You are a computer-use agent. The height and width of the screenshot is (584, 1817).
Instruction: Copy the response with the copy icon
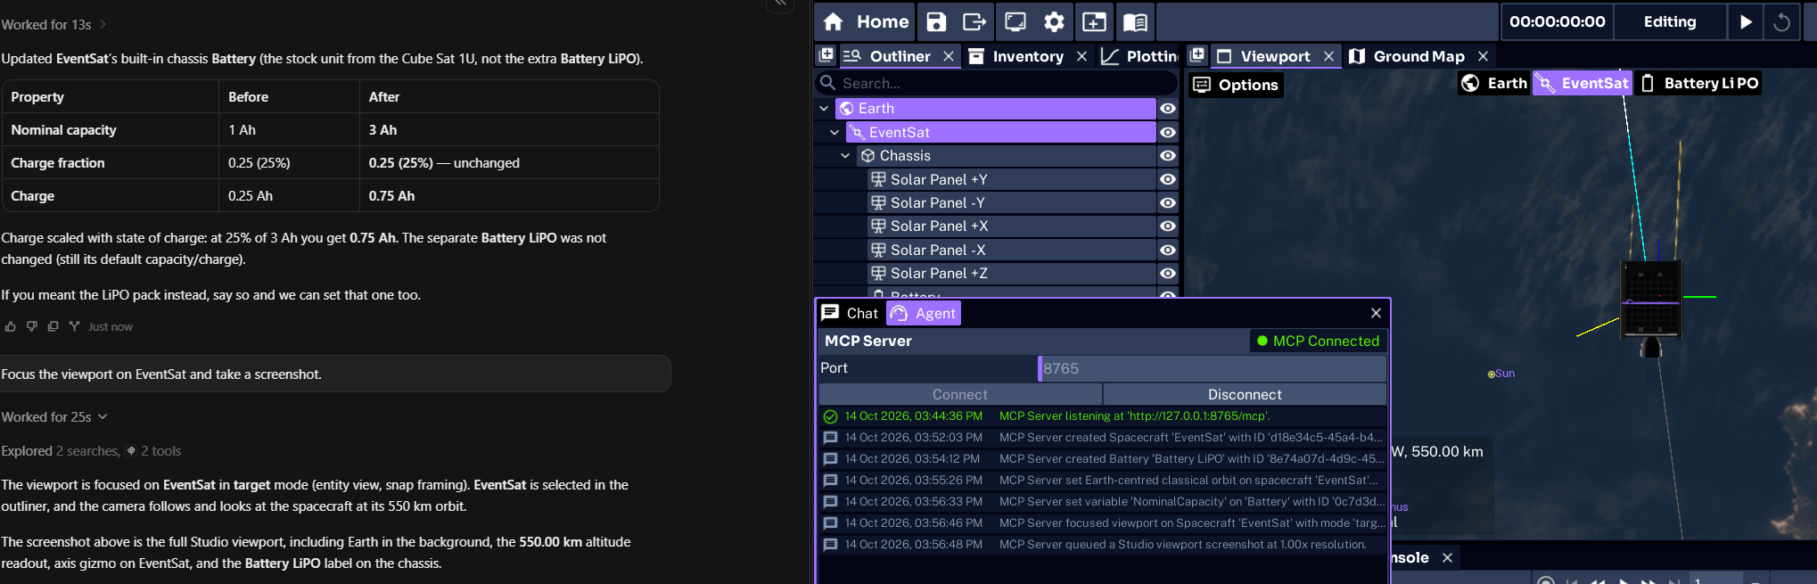coord(53,326)
